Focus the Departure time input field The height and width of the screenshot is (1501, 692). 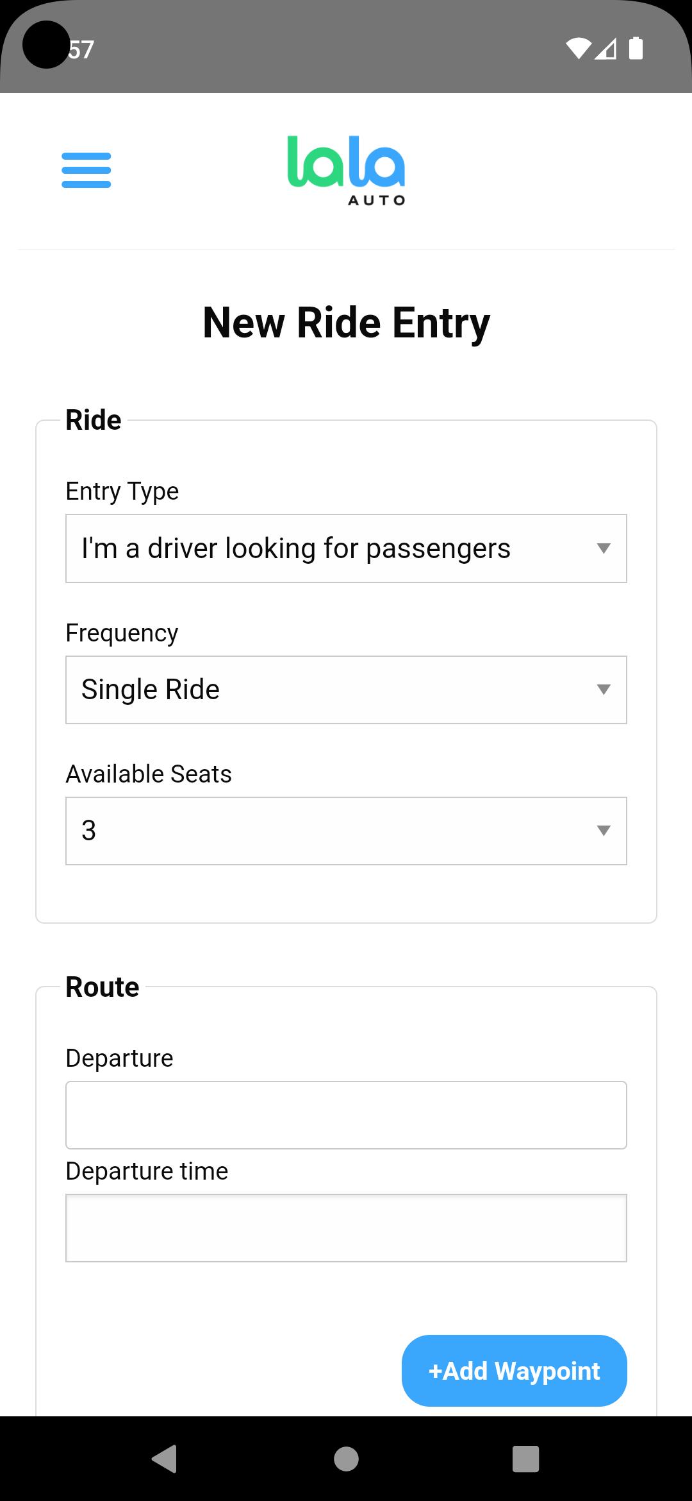click(346, 1228)
